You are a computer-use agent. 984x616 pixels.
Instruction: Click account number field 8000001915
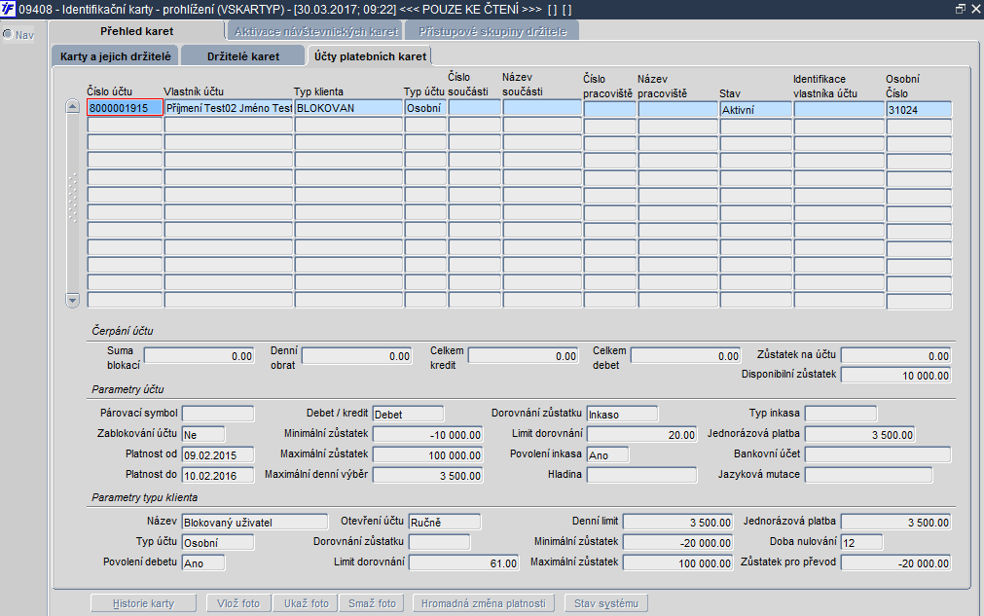(x=125, y=107)
